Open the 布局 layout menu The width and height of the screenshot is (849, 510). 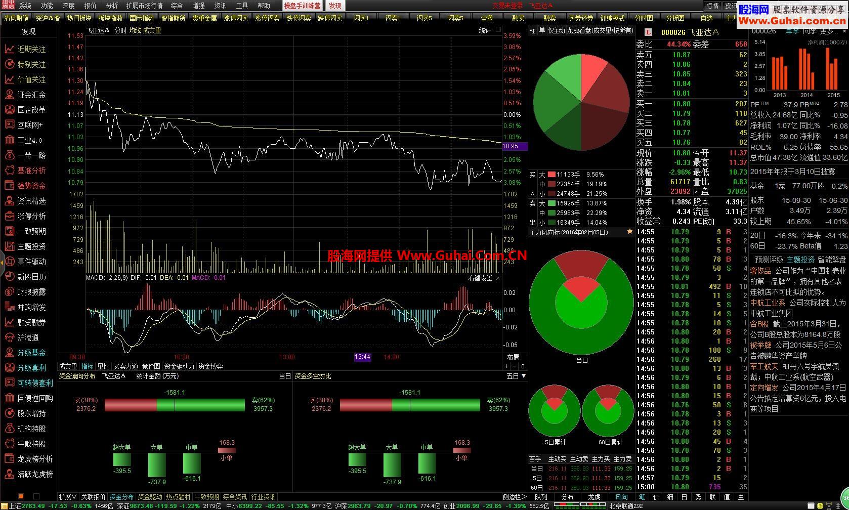point(513,357)
